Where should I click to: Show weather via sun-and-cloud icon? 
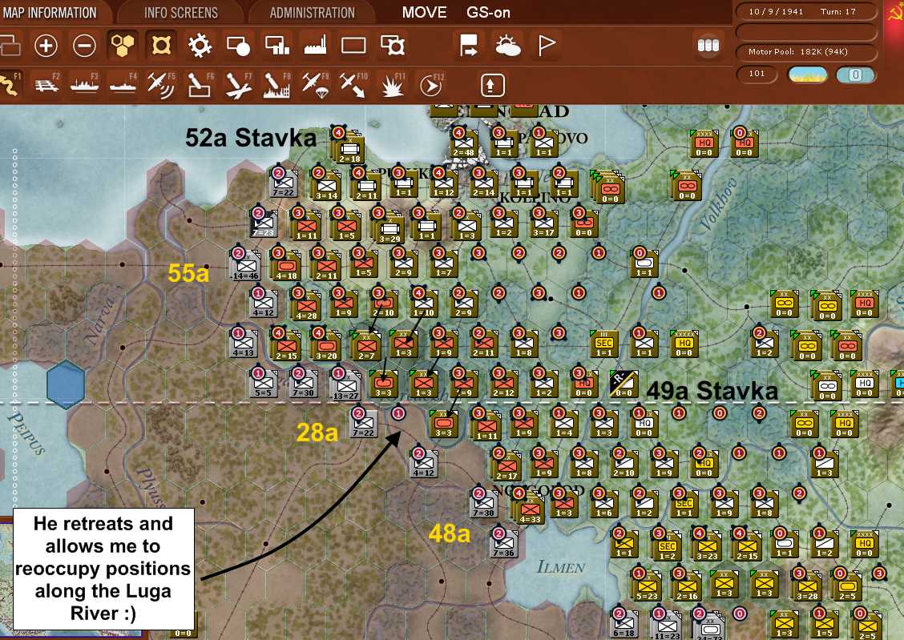coord(508,46)
